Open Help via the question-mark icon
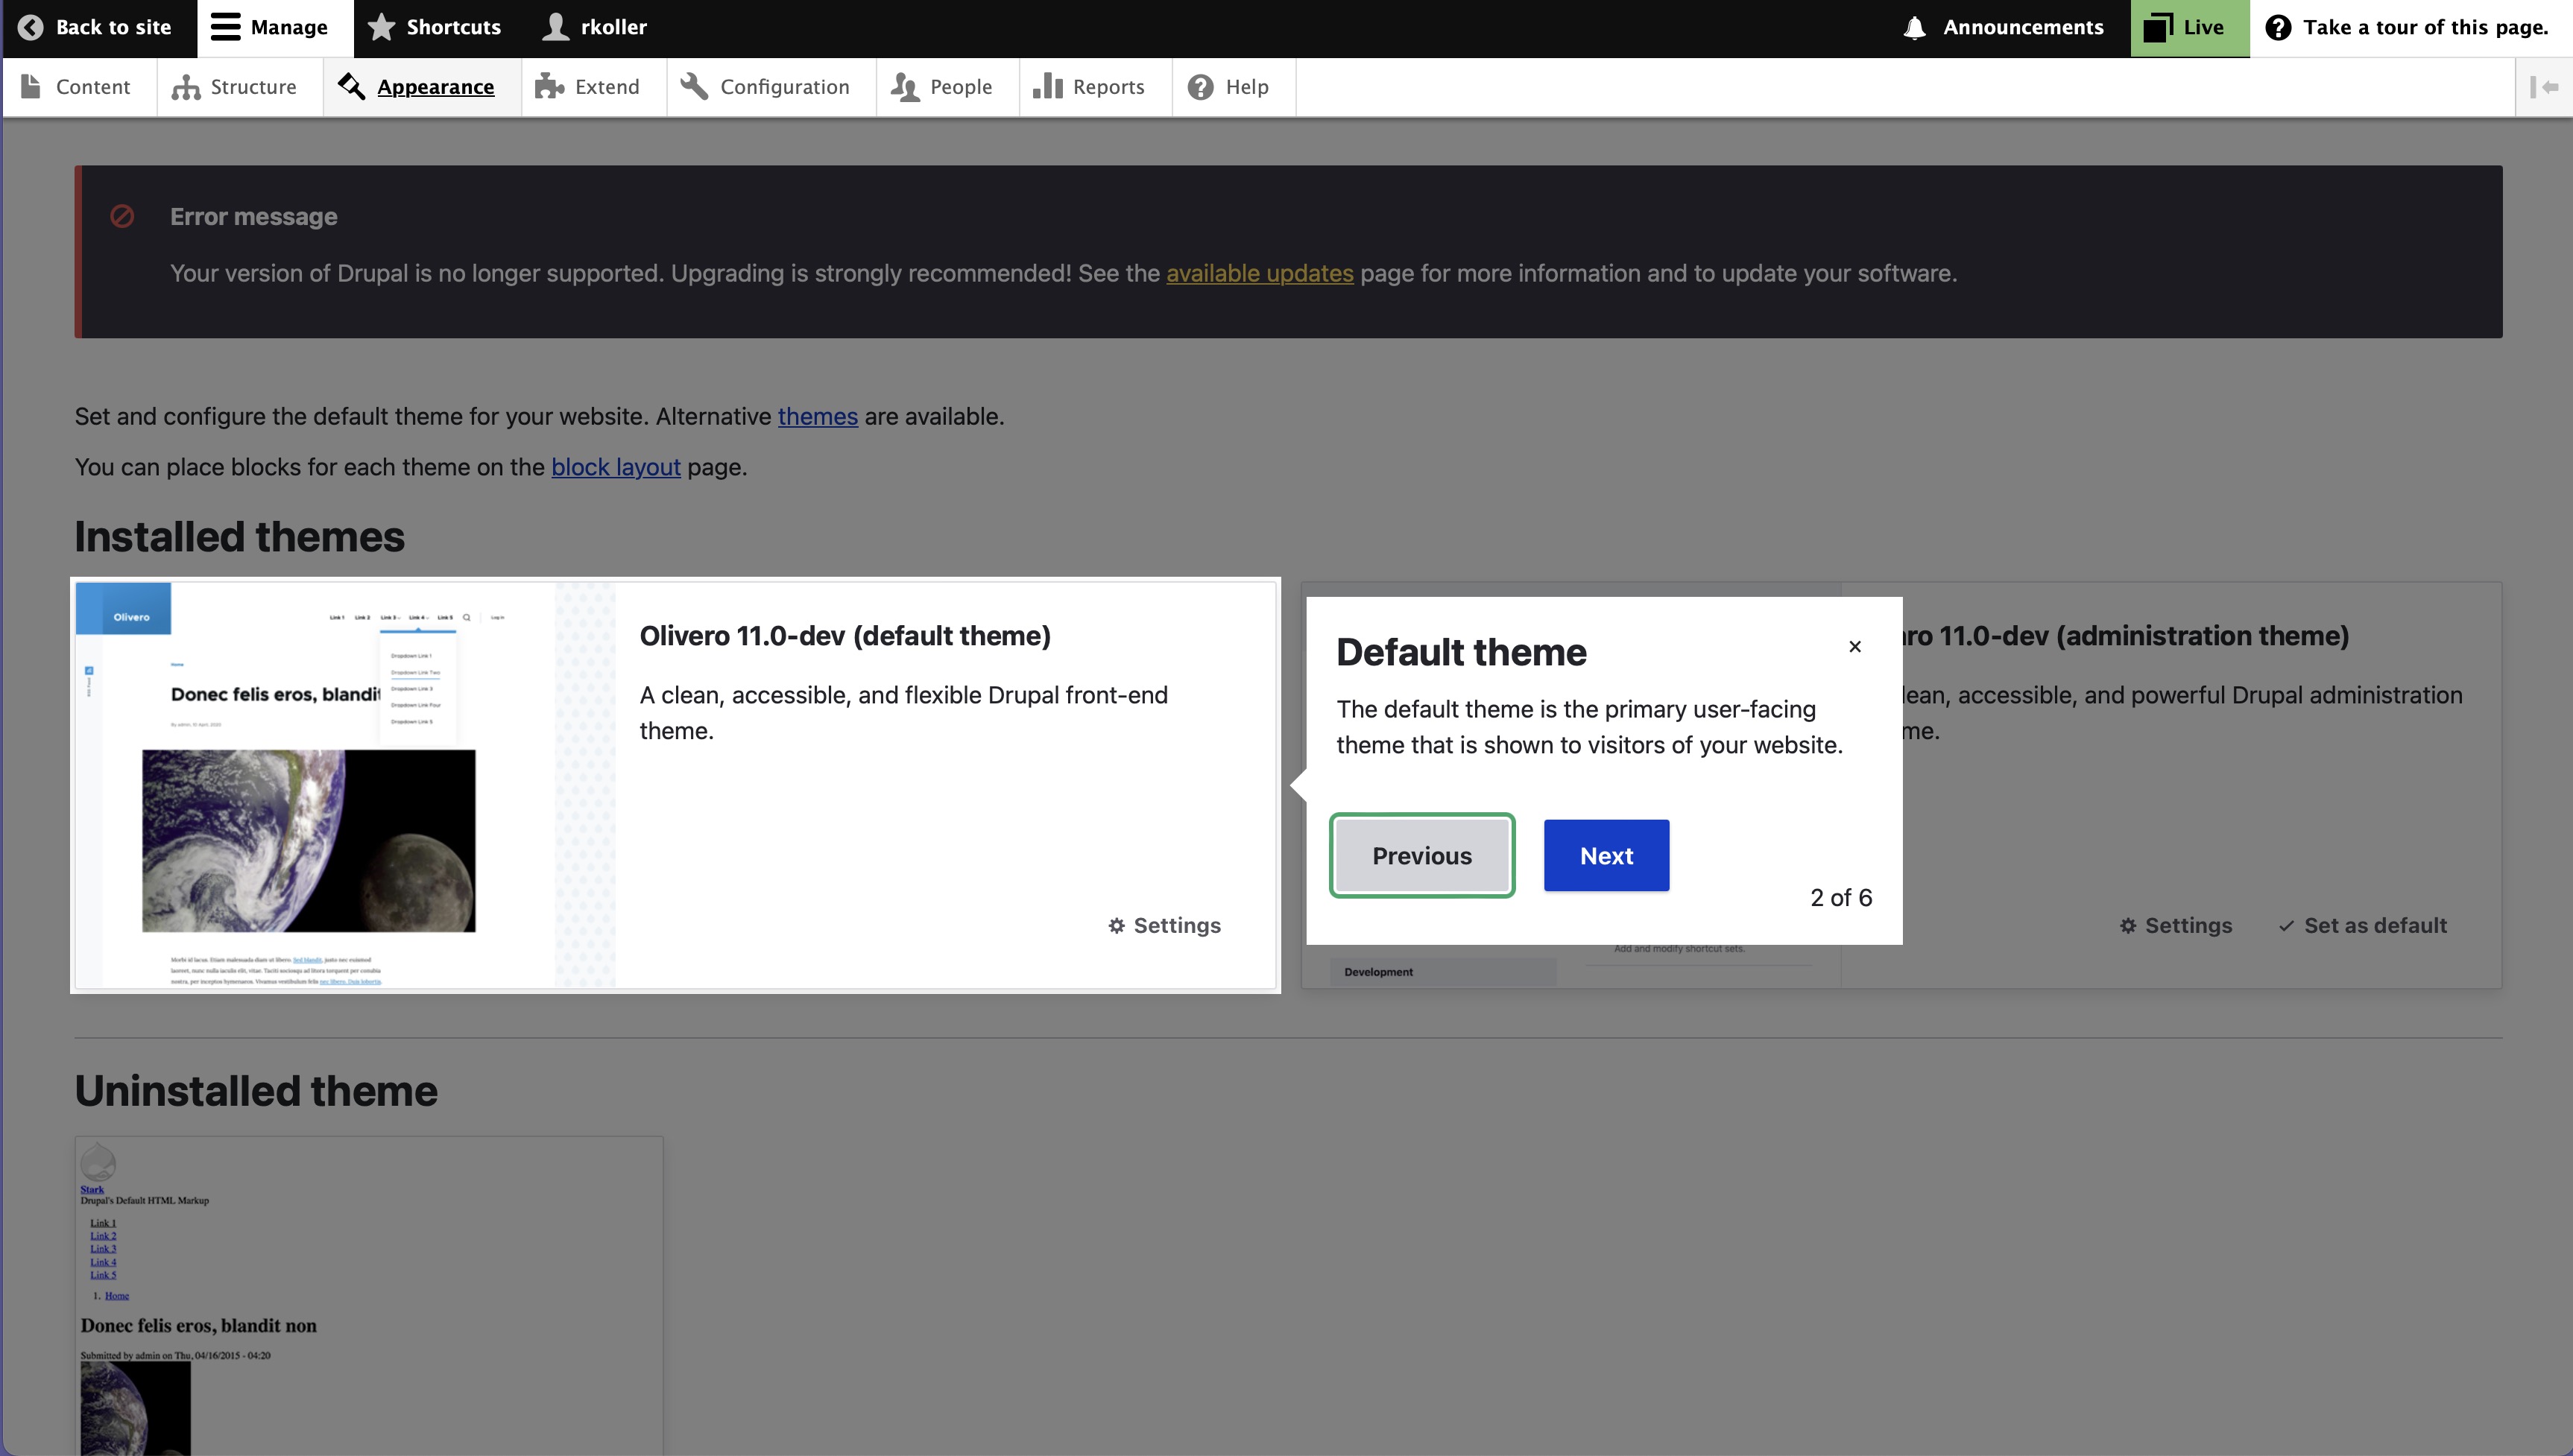The height and width of the screenshot is (1456, 2573). click(1201, 87)
